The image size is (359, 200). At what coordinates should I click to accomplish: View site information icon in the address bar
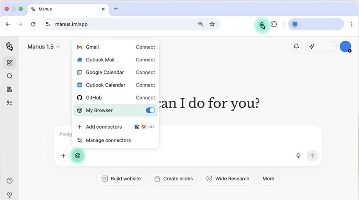coord(48,24)
